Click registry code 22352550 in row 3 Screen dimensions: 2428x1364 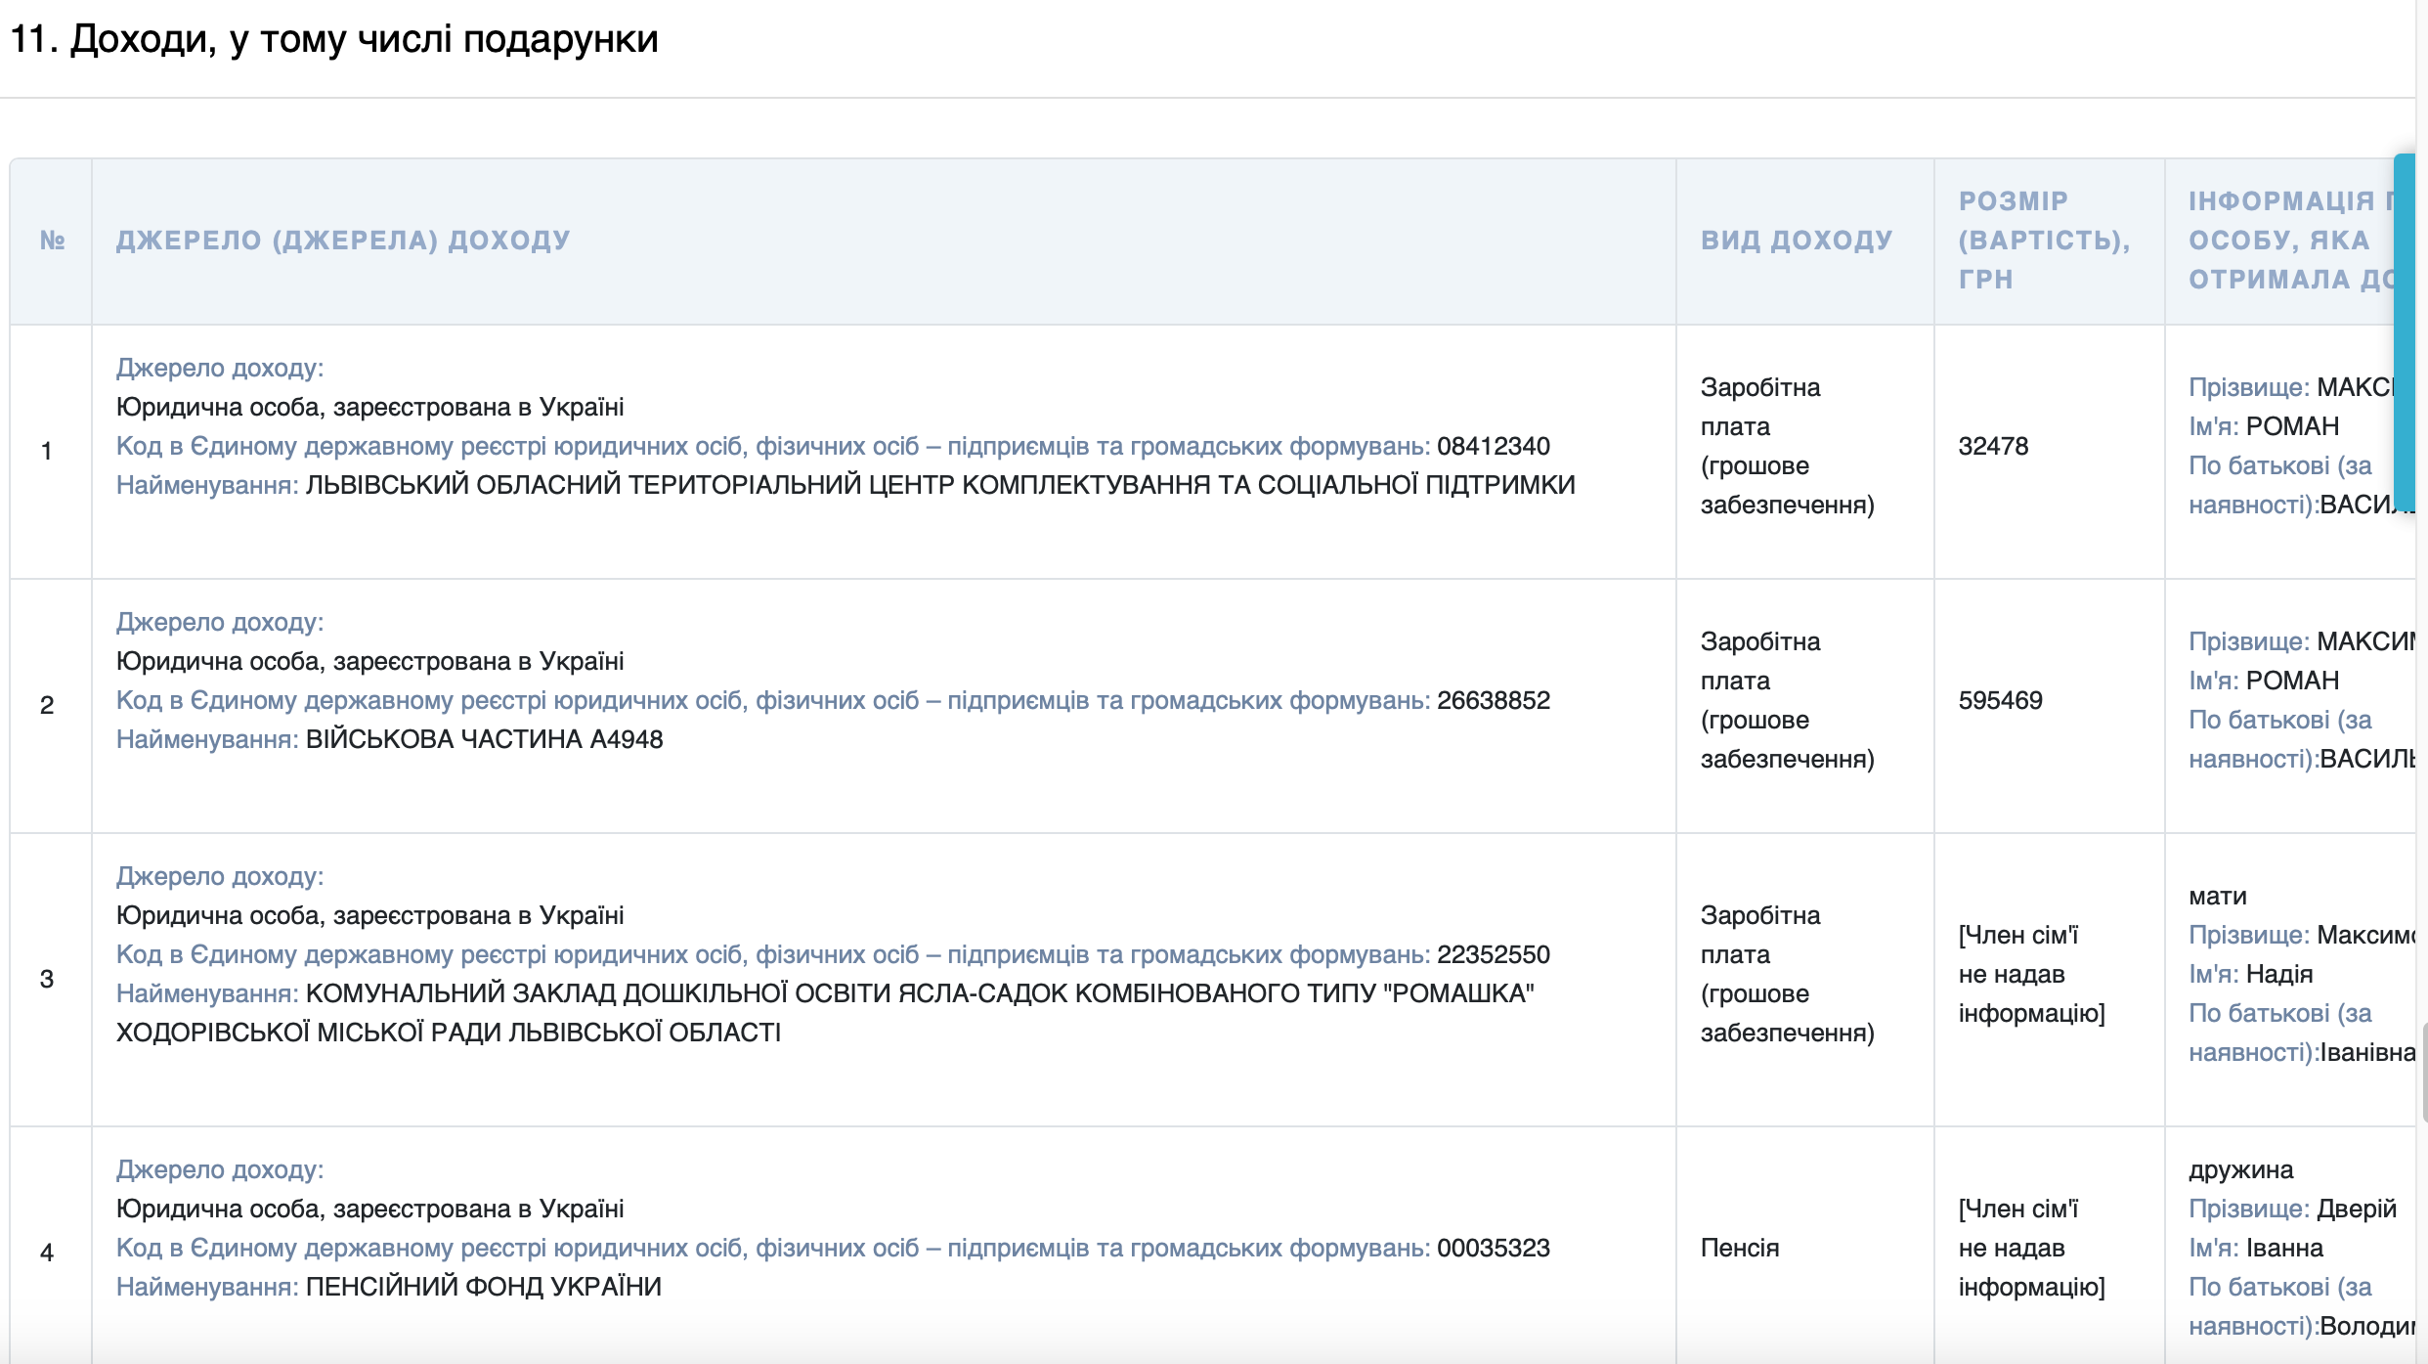[x=1493, y=955]
